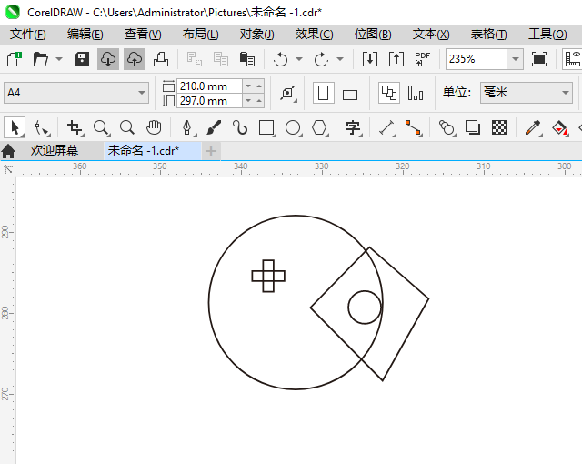
Task: Click the Undo arrow icon
Action: tap(280, 59)
